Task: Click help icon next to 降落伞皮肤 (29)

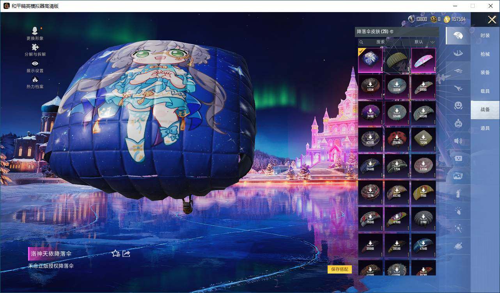Action: point(392,32)
